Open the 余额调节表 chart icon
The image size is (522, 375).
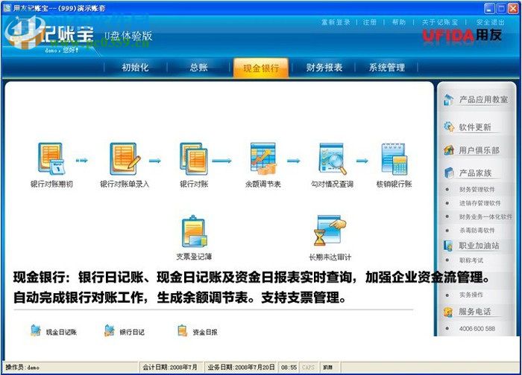coord(263,158)
